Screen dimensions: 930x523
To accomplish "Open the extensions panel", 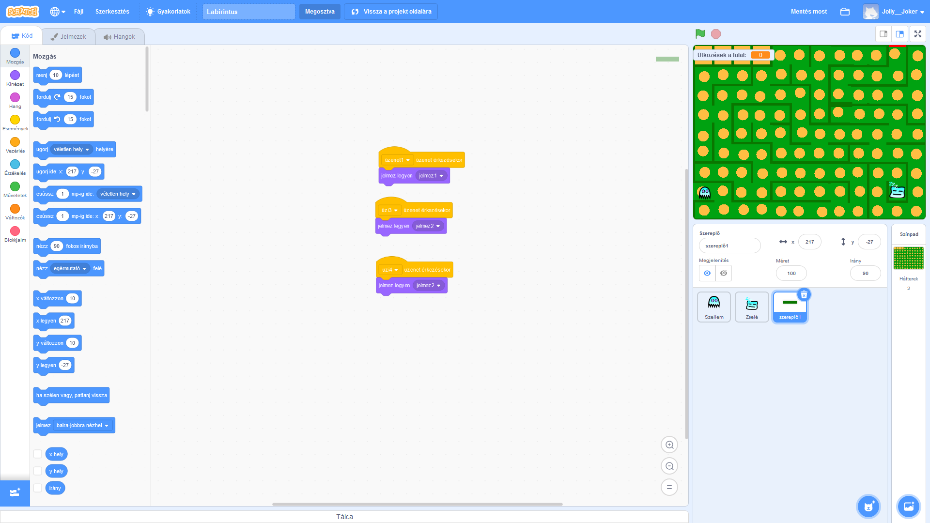I will point(15,493).
